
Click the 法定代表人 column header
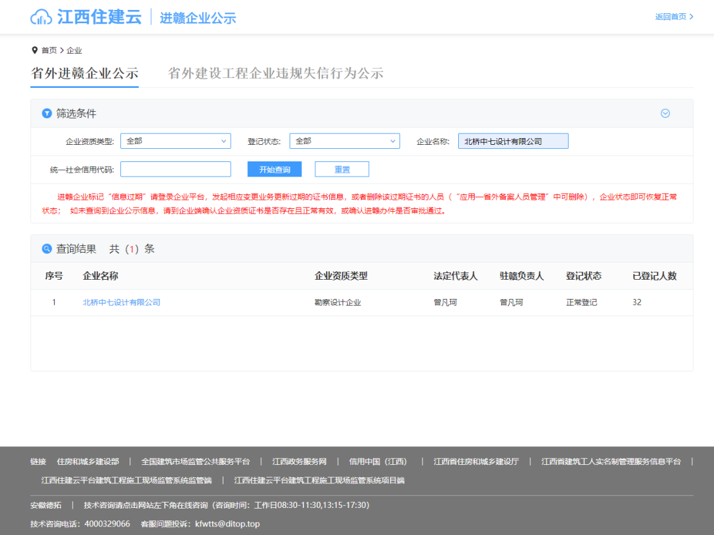click(x=456, y=276)
